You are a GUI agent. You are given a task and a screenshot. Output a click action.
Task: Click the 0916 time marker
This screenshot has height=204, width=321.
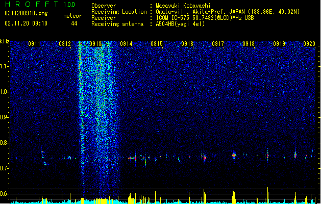coord(187,44)
